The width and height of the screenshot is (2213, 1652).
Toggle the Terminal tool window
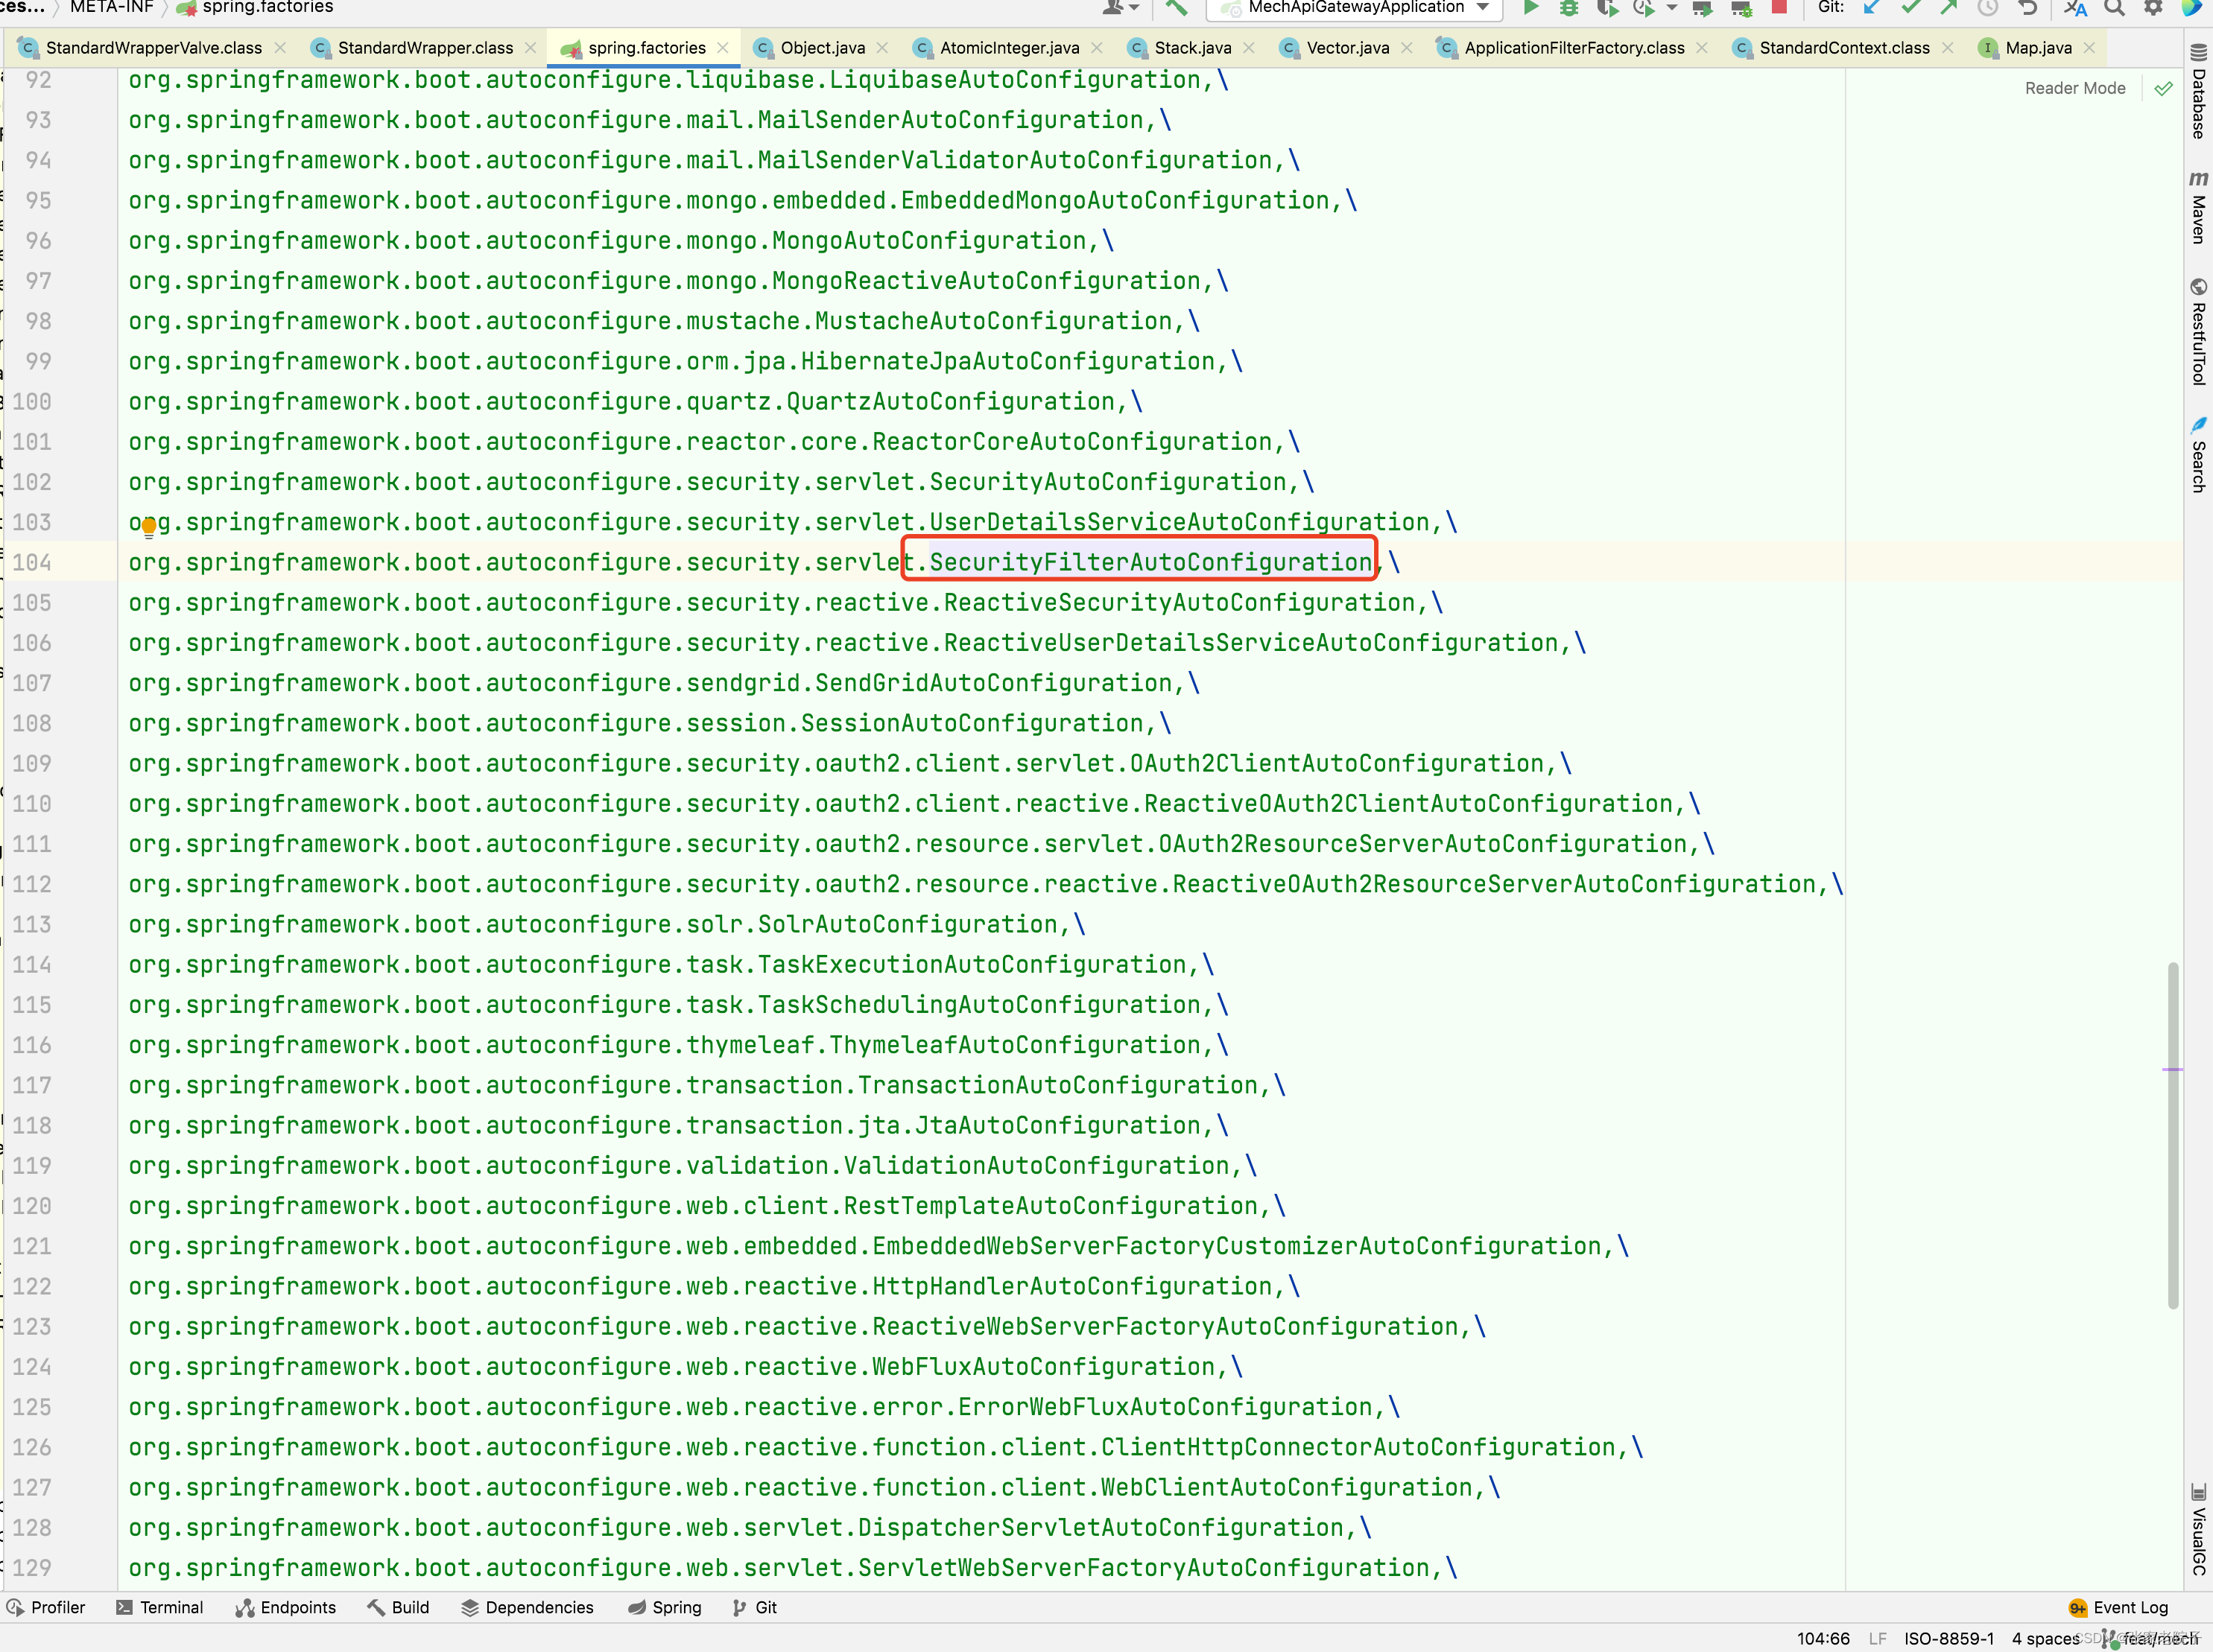pos(160,1607)
